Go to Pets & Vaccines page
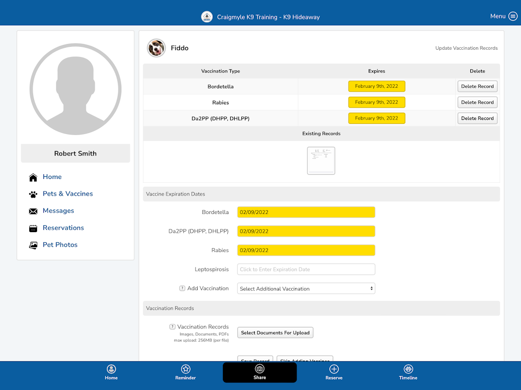This screenshot has width=521, height=390. [x=68, y=194]
